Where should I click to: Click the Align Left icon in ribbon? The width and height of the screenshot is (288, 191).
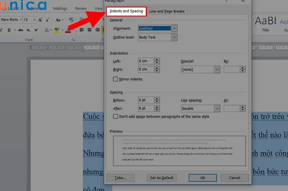click(x=82, y=30)
